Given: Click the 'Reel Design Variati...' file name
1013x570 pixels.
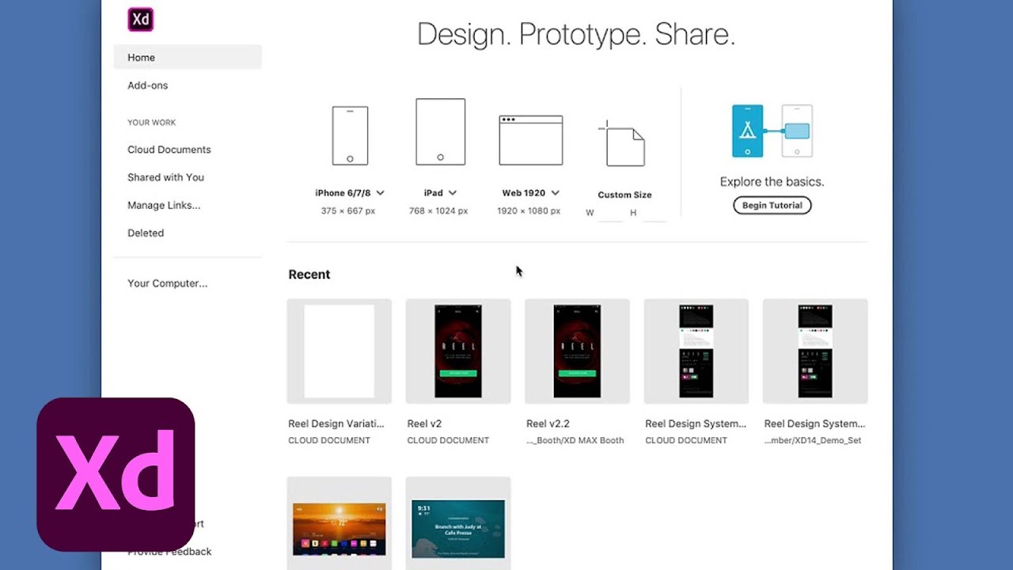Looking at the screenshot, I should (336, 424).
